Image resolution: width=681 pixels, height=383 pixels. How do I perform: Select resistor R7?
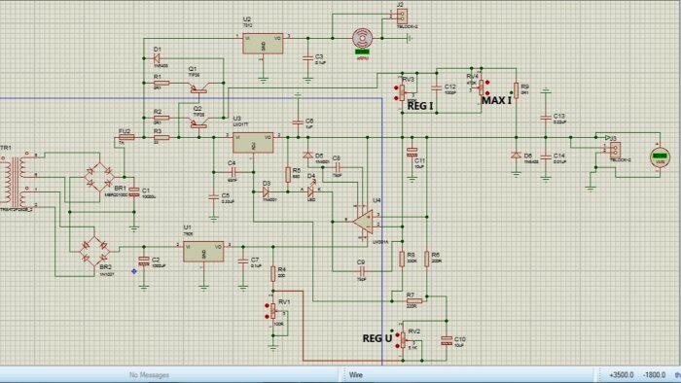[x=414, y=300]
